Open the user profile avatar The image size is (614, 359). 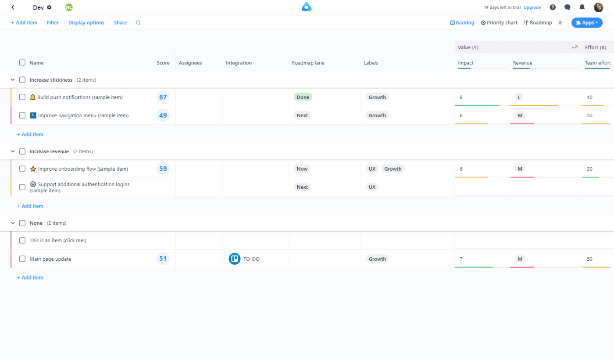click(x=598, y=7)
